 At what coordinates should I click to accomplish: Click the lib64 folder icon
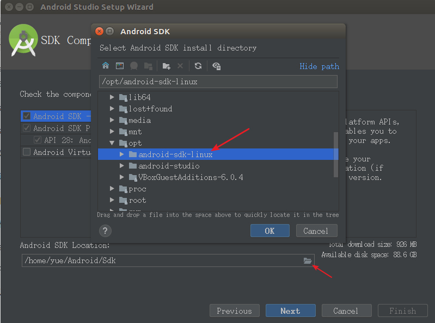(x=123, y=97)
